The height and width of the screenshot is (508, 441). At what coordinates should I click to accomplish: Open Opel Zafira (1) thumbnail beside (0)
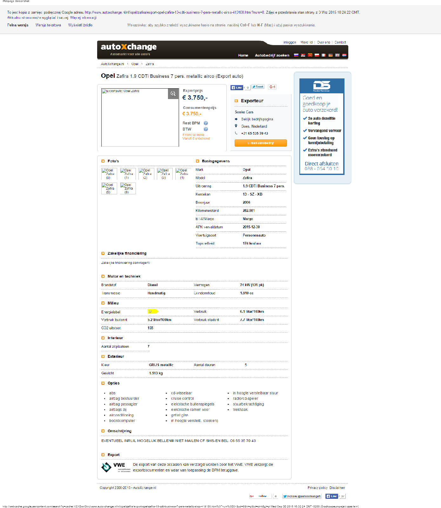(x=128, y=174)
